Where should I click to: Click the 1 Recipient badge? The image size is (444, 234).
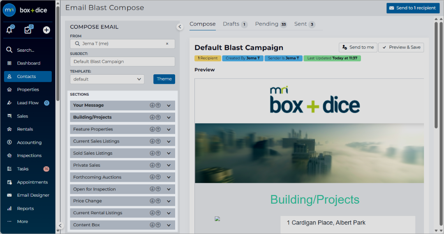pyautogui.click(x=208, y=58)
